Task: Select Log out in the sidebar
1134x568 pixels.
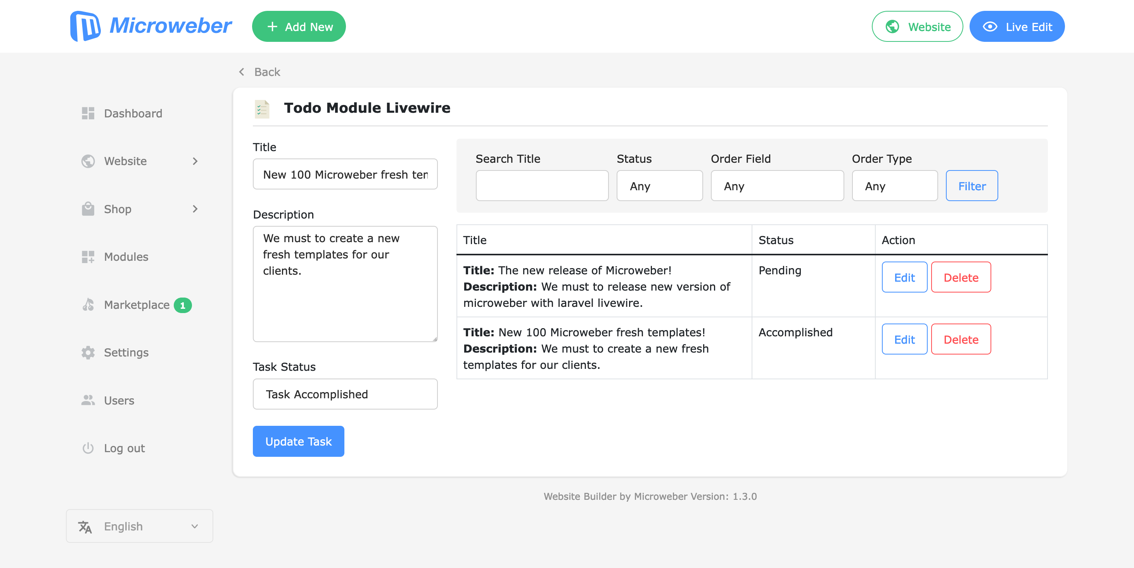Action: [124, 448]
